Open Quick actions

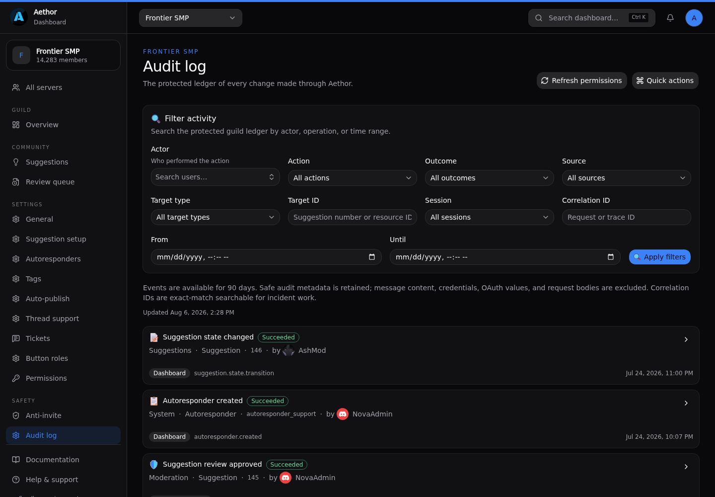point(665,81)
